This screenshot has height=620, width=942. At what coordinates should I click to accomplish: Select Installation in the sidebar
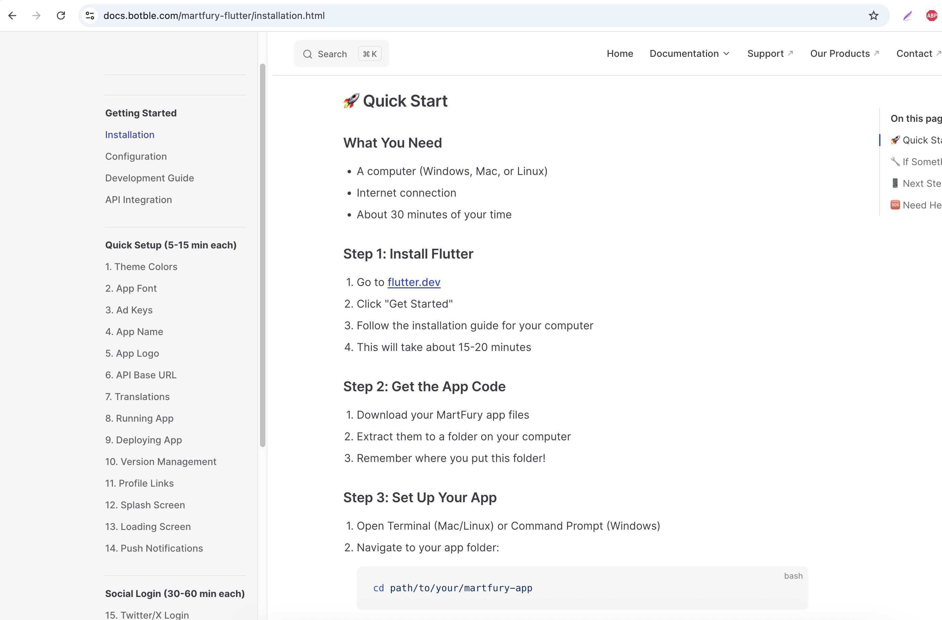pos(130,135)
